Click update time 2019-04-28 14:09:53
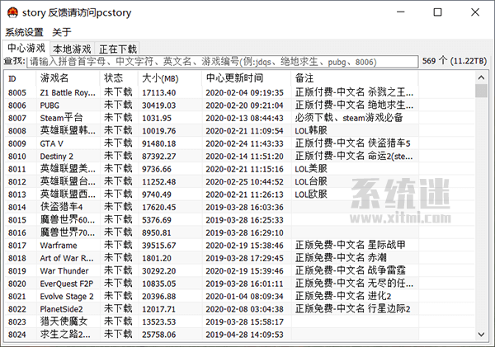This screenshot has height=347, width=495. coord(245,335)
